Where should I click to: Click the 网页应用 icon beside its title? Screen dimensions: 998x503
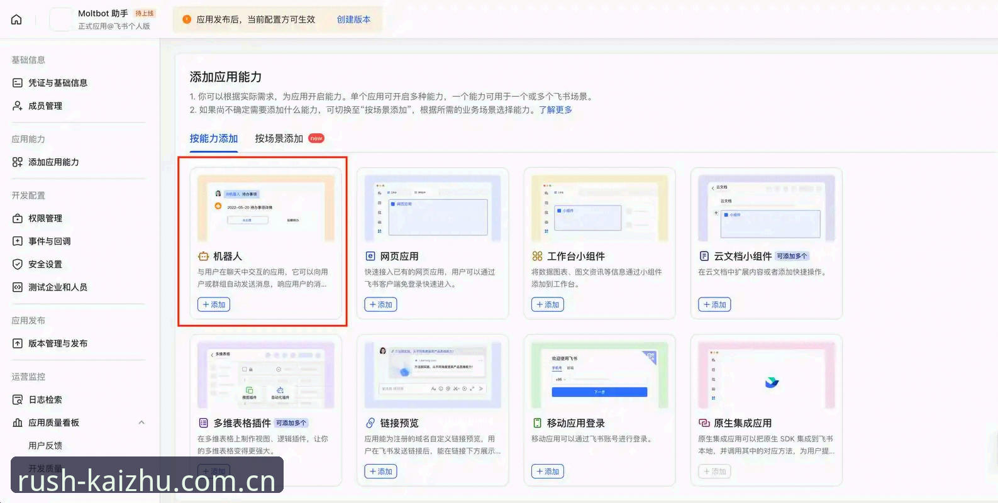[x=370, y=256]
